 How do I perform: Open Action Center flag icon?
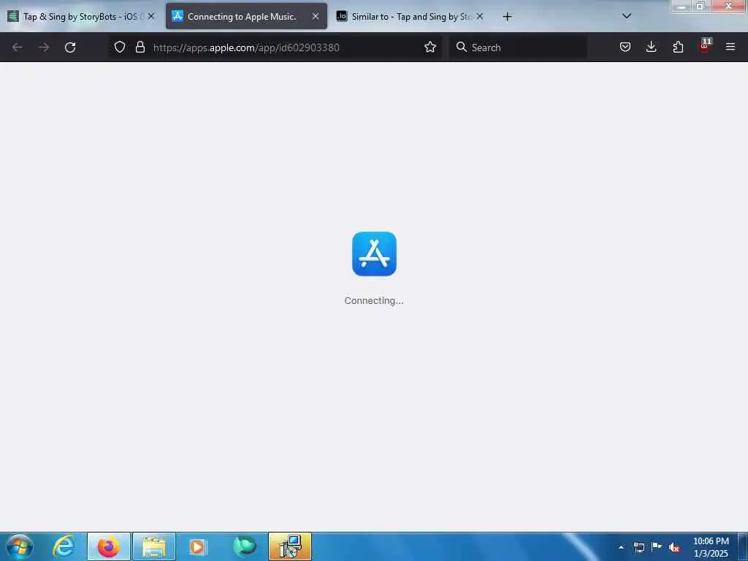657,546
